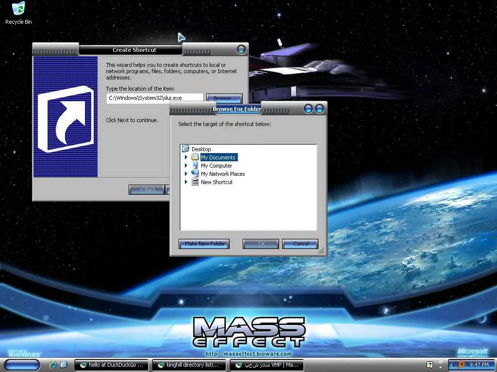Screen dimensions: 497x372
Task: Click the 9:47 PM clock
Action: (x=479, y=365)
